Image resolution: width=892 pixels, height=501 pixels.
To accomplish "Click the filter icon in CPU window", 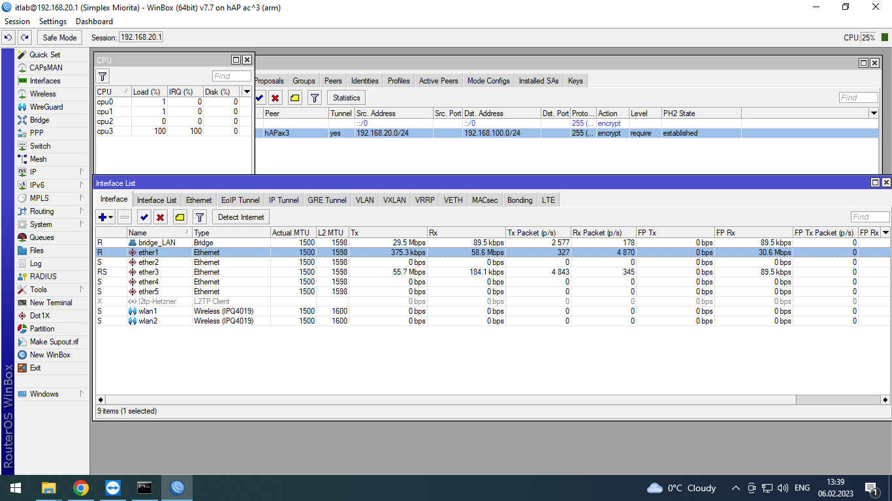I will pyautogui.click(x=103, y=76).
